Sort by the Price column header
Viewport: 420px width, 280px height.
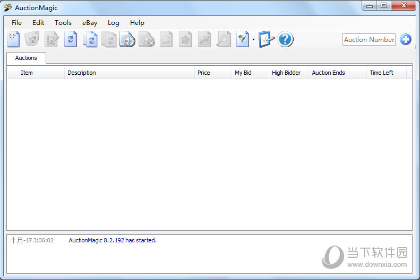tap(213, 73)
